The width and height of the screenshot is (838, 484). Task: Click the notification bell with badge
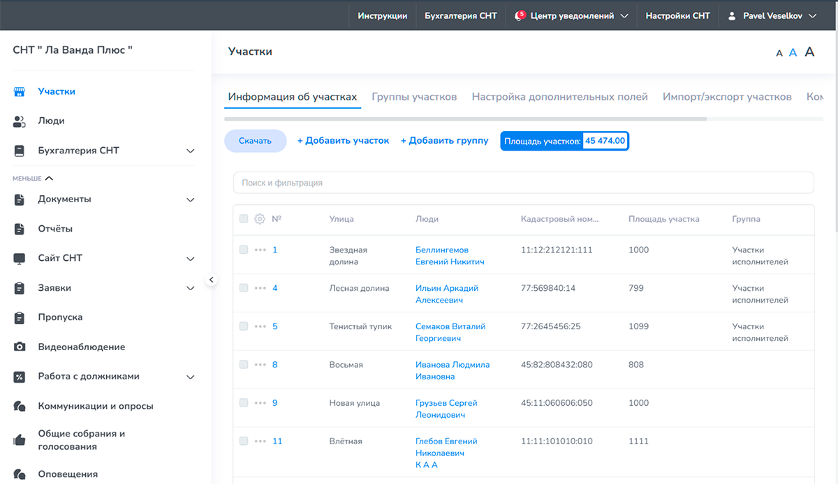pos(519,15)
